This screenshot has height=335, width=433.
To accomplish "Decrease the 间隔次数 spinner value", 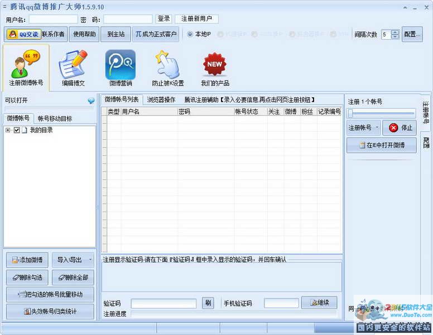I will (x=395, y=36).
